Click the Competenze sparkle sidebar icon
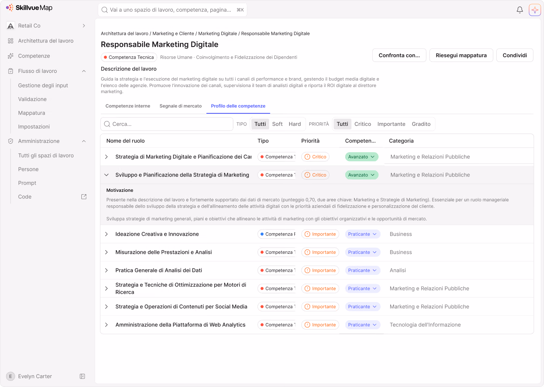The image size is (544, 387). pyautogui.click(x=11, y=56)
